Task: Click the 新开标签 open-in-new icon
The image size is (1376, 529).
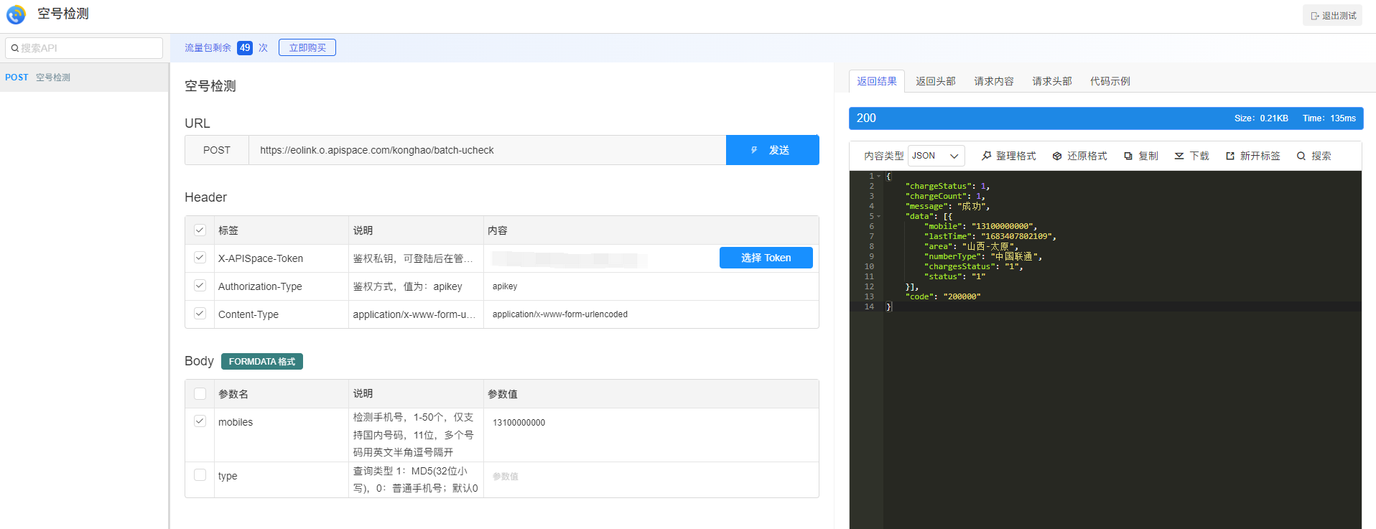Action: pos(1230,156)
